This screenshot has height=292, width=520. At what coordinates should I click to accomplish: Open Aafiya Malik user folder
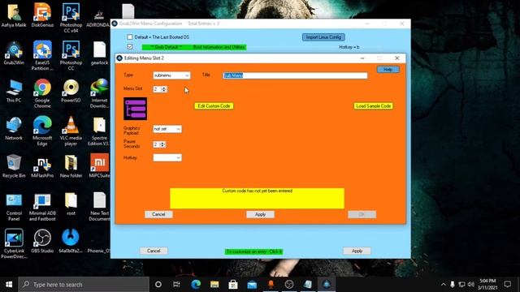click(14, 15)
